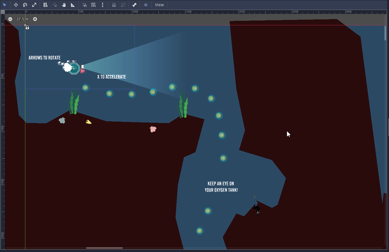Expand snapping options three-dot menu
The width and height of the screenshot is (389, 252).
103,5
